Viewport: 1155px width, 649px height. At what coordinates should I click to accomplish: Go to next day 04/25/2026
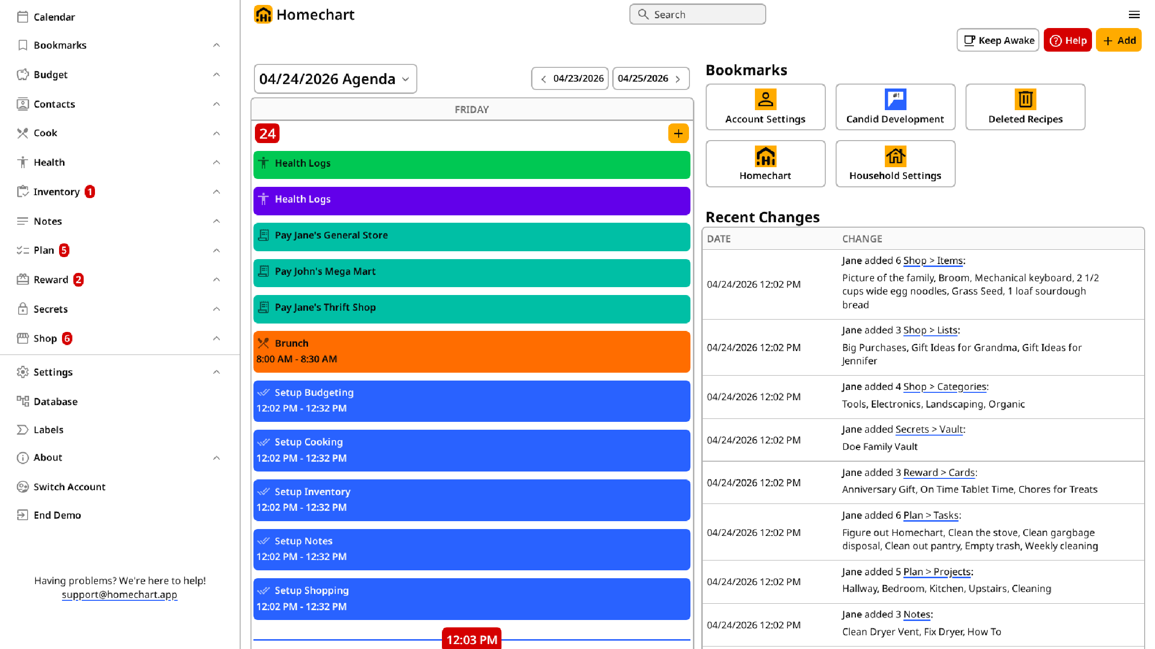pos(650,79)
